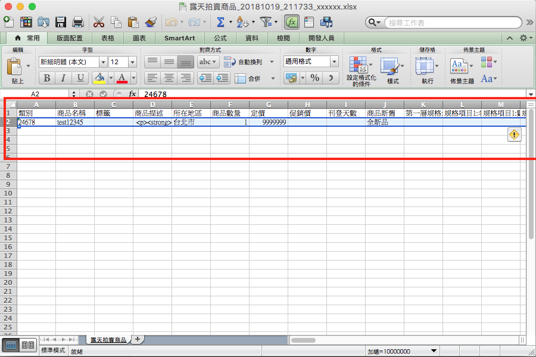Click the Format Painter brush icon
The width and height of the screenshot is (536, 357).
[x=150, y=22]
